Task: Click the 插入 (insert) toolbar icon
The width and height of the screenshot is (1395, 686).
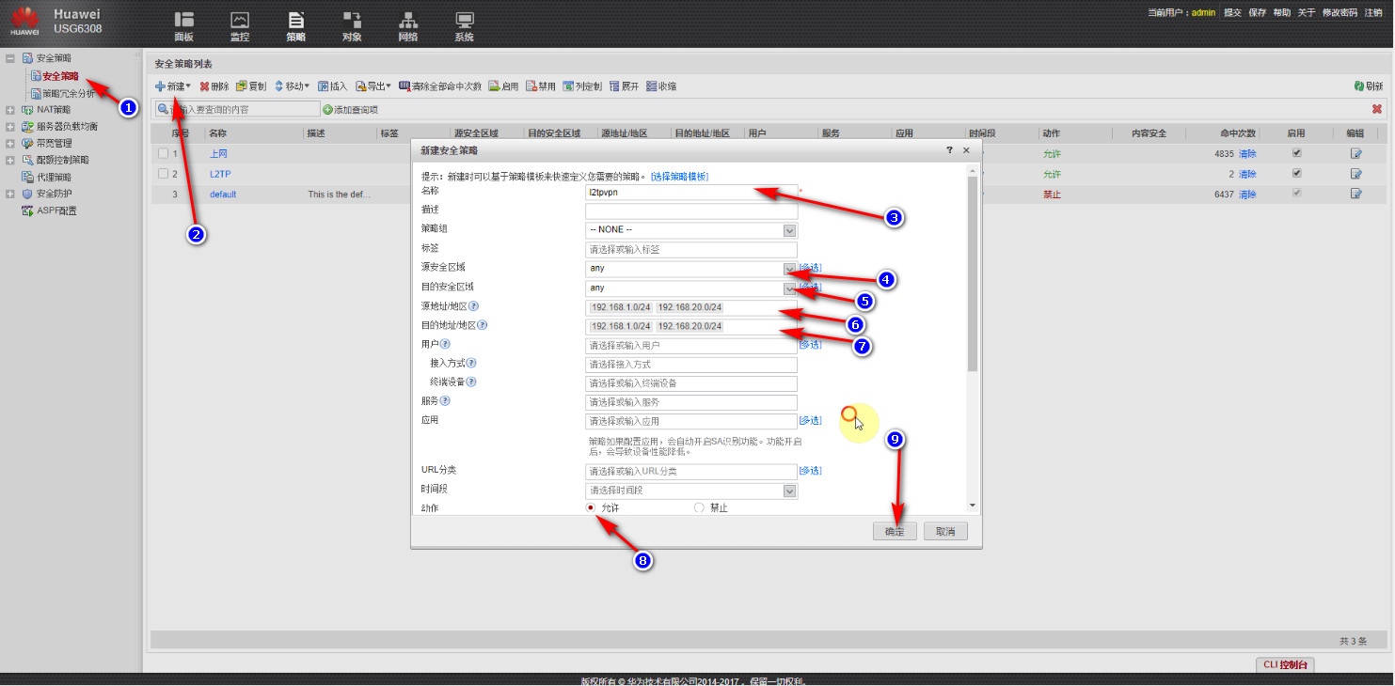Action: point(324,86)
